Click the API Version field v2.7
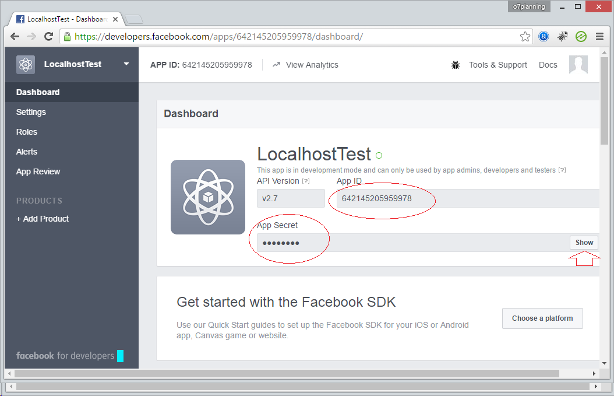The image size is (614, 396). [x=291, y=198]
